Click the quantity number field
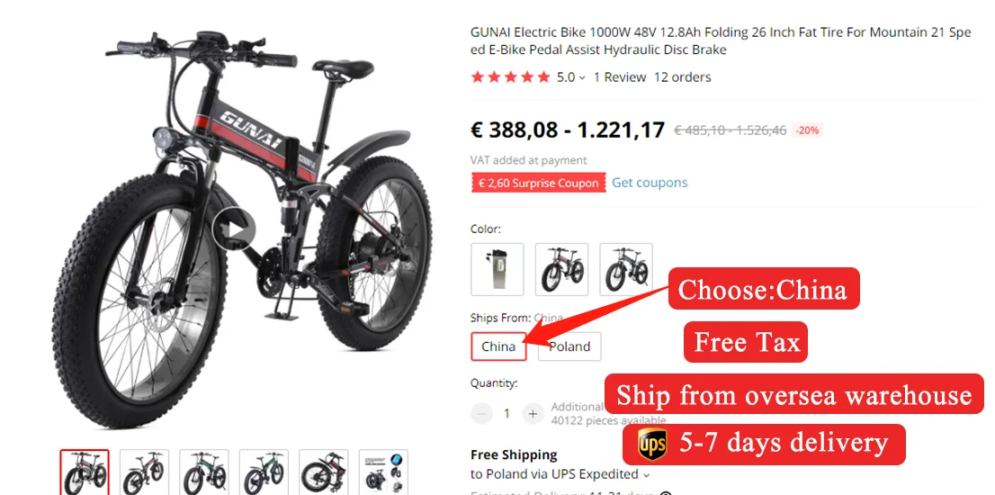The height and width of the screenshot is (495, 995). click(507, 414)
